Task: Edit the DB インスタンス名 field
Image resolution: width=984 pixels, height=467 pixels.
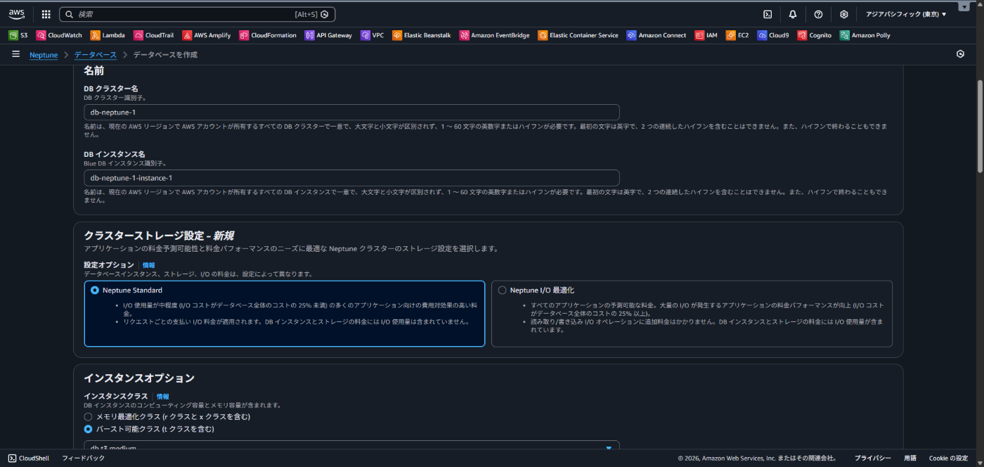Action: click(x=351, y=178)
